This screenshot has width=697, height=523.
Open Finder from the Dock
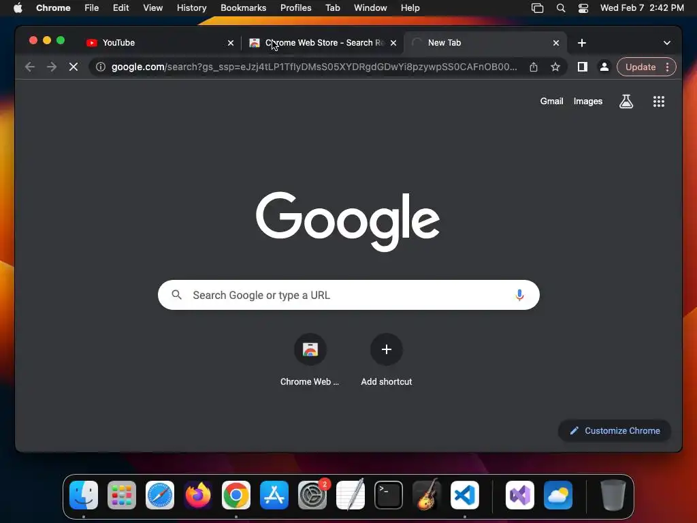84,495
